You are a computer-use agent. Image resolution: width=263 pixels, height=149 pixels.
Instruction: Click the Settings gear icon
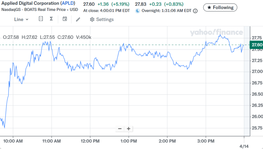point(92,19)
